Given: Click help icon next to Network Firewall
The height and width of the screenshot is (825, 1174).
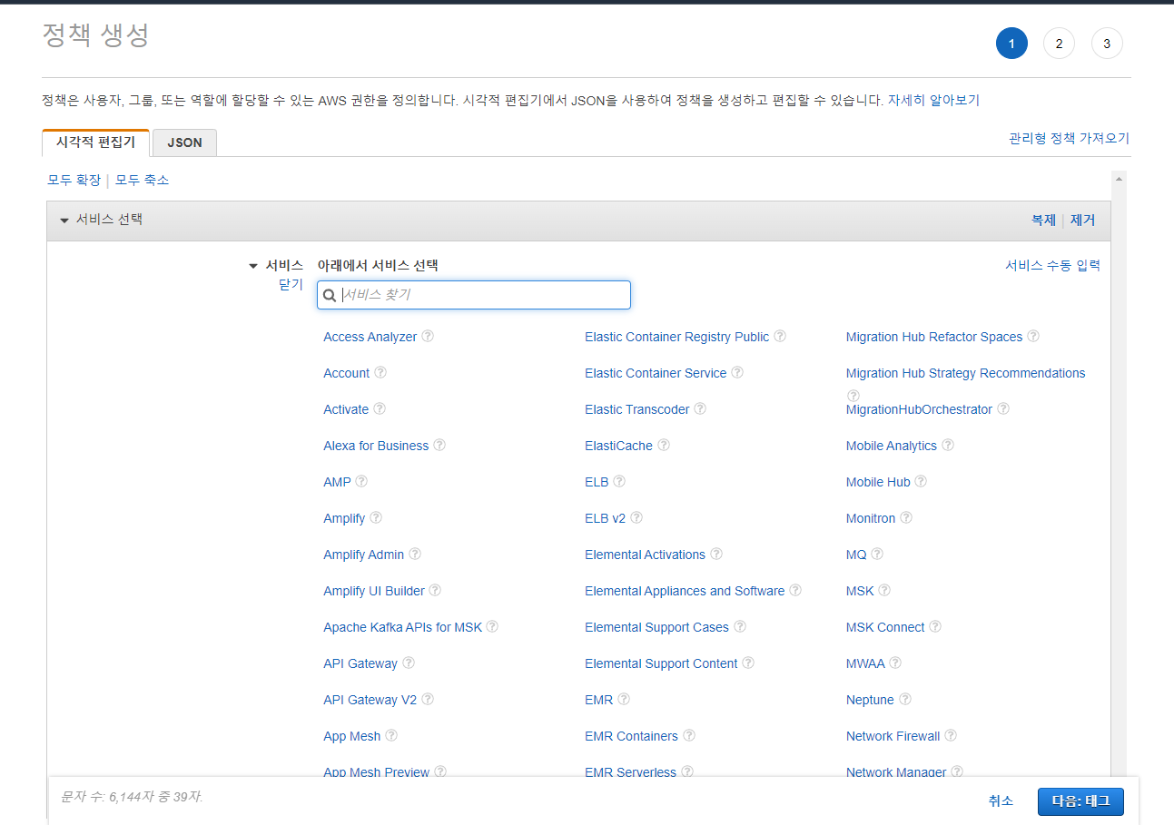Looking at the screenshot, I should pyautogui.click(x=951, y=735).
